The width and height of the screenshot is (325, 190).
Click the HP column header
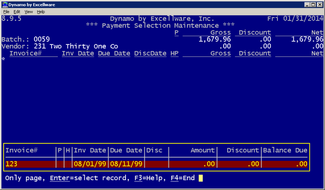click(x=174, y=53)
